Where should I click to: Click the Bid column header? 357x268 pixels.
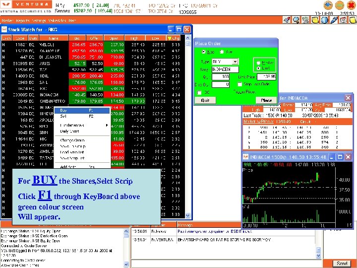[77, 38]
